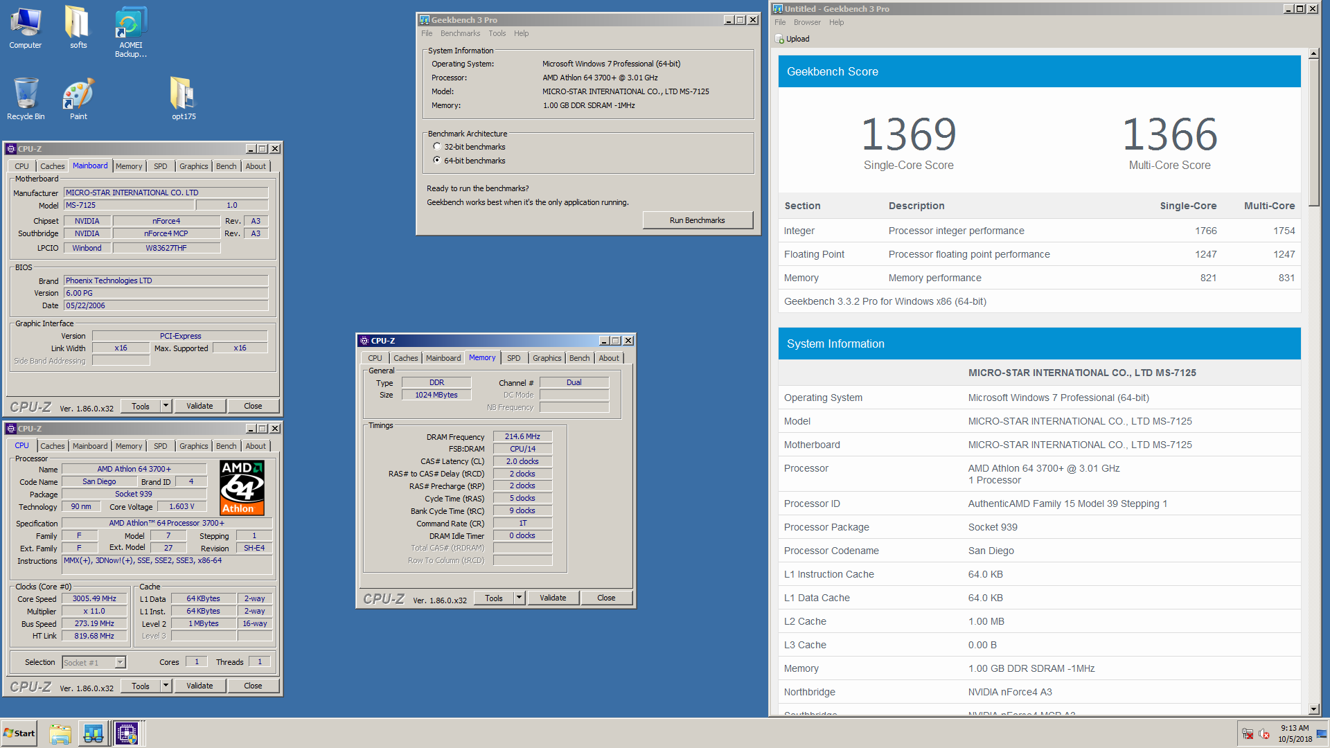Click CPU-Z Memory window title icon

(364, 341)
